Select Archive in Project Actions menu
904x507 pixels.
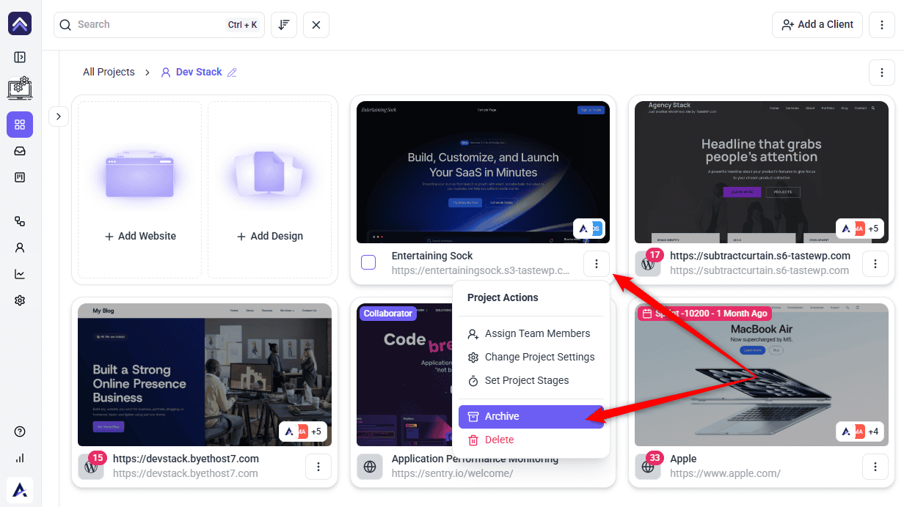click(x=531, y=416)
